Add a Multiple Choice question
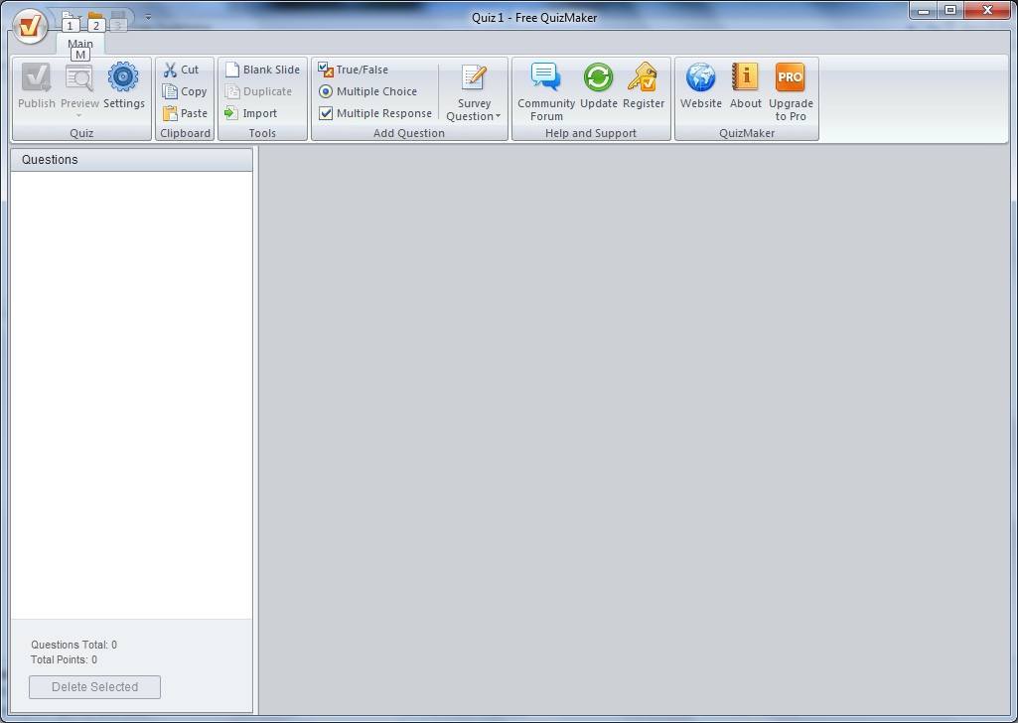The width and height of the screenshot is (1018, 723). point(374,90)
